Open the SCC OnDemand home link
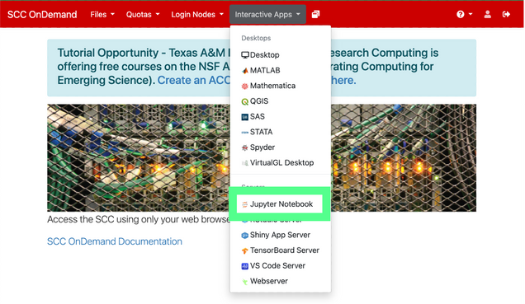 (42, 14)
